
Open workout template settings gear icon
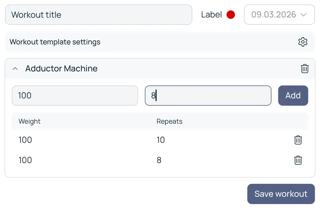coord(303,42)
